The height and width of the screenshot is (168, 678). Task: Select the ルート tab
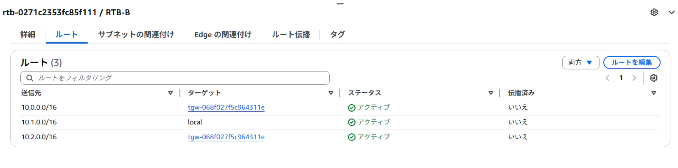[67, 35]
